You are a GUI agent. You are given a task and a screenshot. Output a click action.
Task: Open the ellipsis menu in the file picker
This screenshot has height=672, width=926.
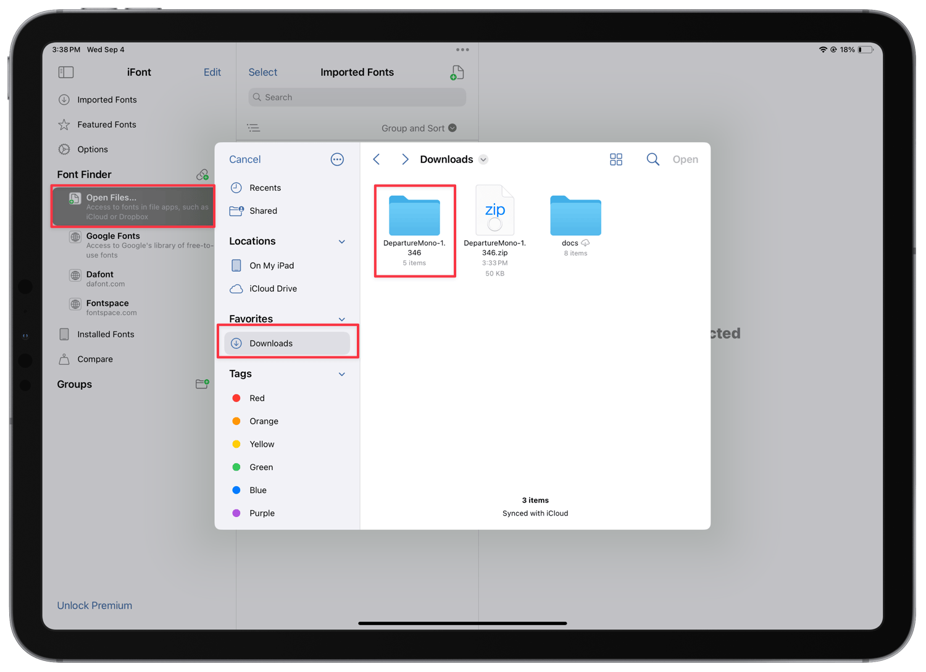(337, 159)
